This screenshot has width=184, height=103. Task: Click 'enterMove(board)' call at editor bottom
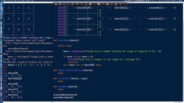pyautogui.click(x=63, y=98)
